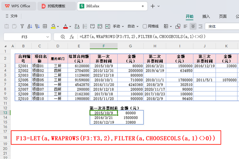Select column B header
The width and height of the screenshot is (239, 159).
(x=23, y=46)
